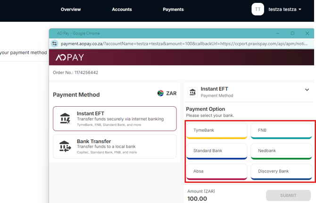Viewport: 316px width, 203px height.
Task: Choose FNB as your bank
Action: [282, 131]
